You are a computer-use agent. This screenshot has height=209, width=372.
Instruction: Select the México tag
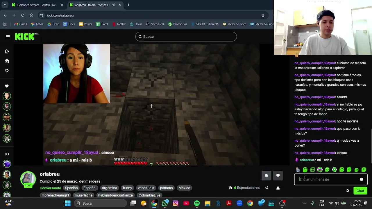pyautogui.click(x=184, y=188)
